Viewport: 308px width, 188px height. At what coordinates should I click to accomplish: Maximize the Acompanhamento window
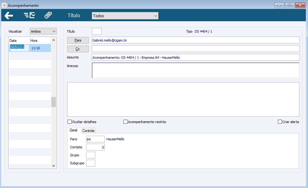point(290,5)
